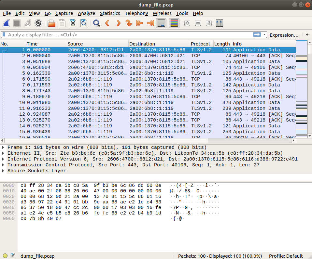Select packet 10 with length 428

coord(148,102)
